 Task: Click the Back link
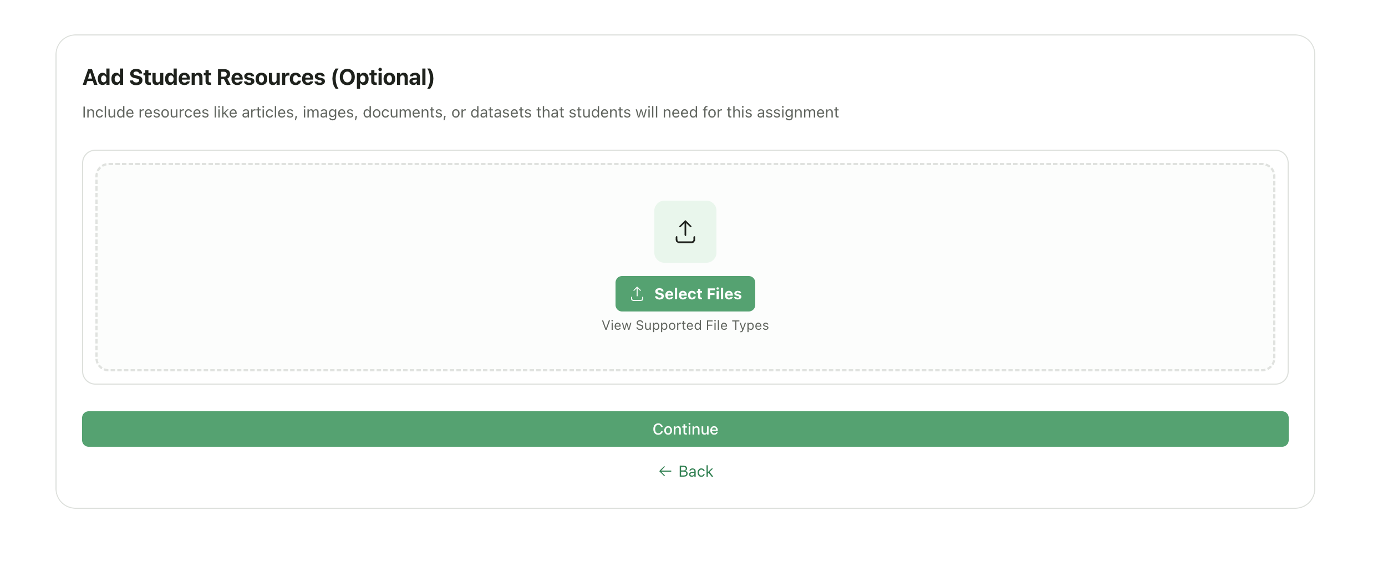[695, 471]
